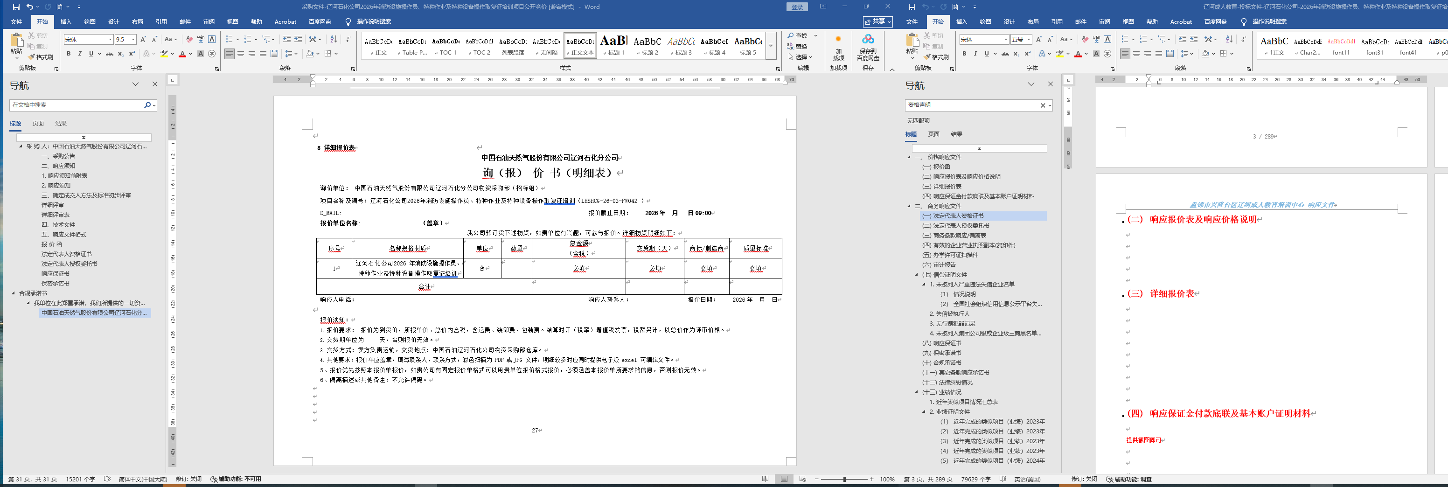Go to (八) 响应保证书 in right navigation
This screenshot has height=487, width=1448.
941,343
